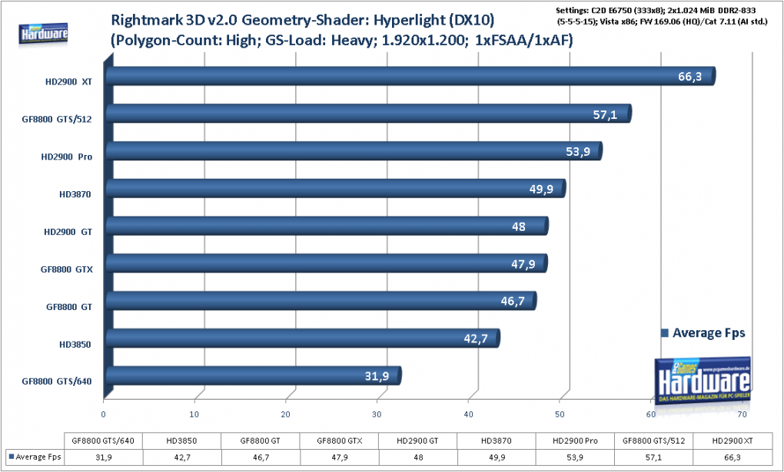Image resolution: width=784 pixels, height=472 pixels.
Task: Click table cell with value 47,9
Action: [x=339, y=457]
